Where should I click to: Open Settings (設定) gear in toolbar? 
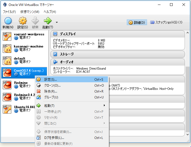23,21
